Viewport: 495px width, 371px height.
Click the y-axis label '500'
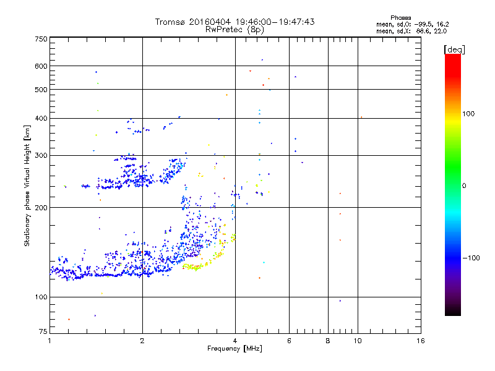click(41, 90)
